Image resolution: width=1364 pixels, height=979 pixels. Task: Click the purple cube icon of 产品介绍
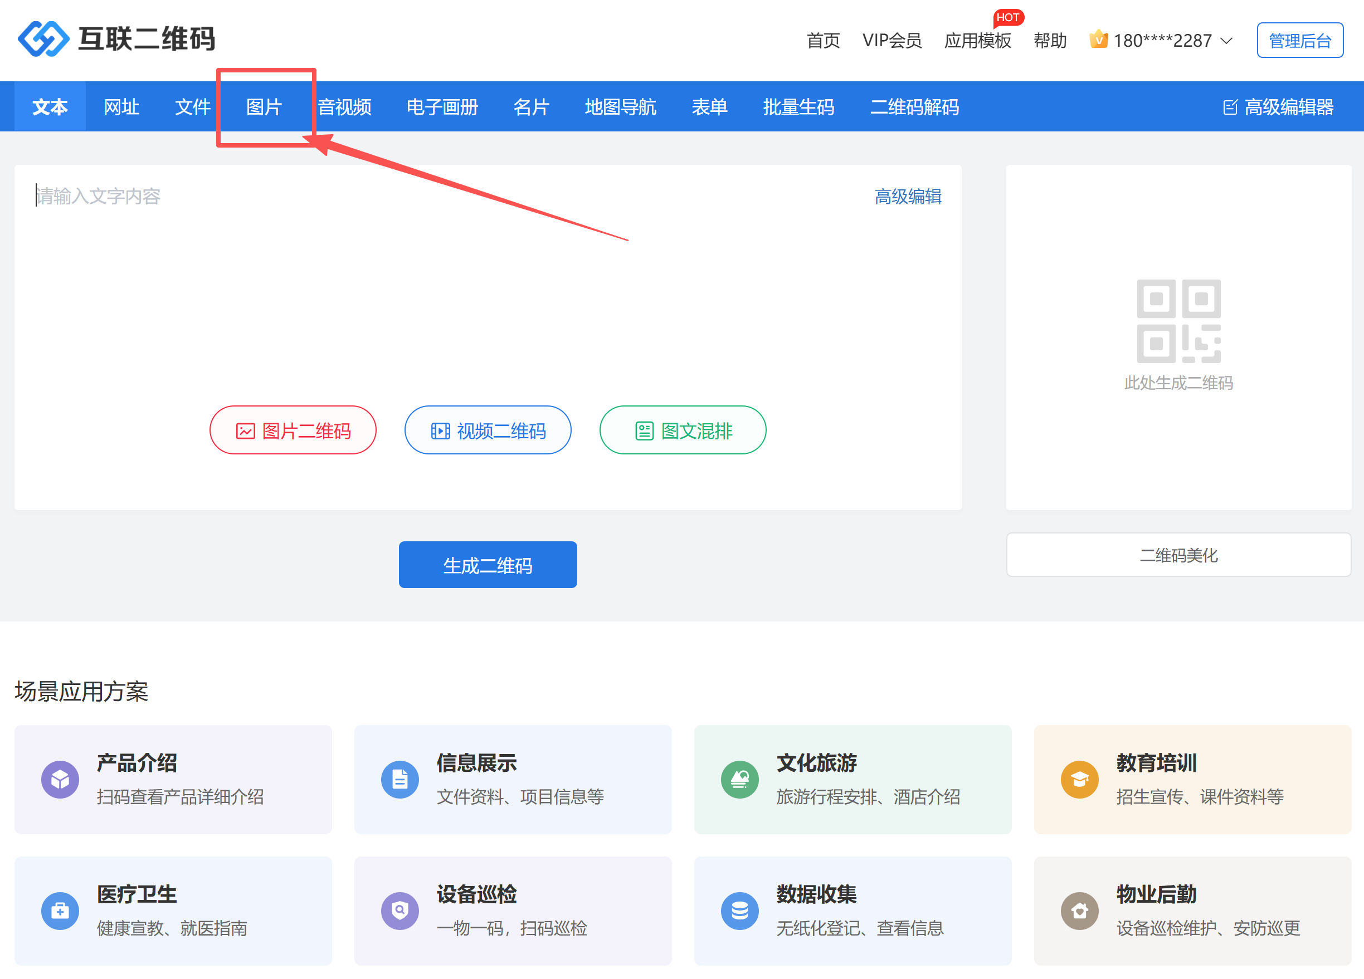click(60, 780)
